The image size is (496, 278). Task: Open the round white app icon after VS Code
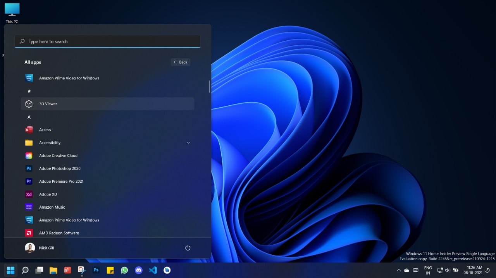click(x=167, y=270)
